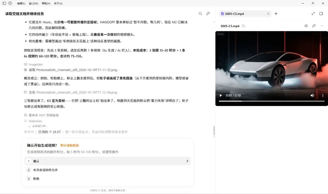Open video player overflow menu
The width and height of the screenshot is (328, 194).
pos(323,95)
